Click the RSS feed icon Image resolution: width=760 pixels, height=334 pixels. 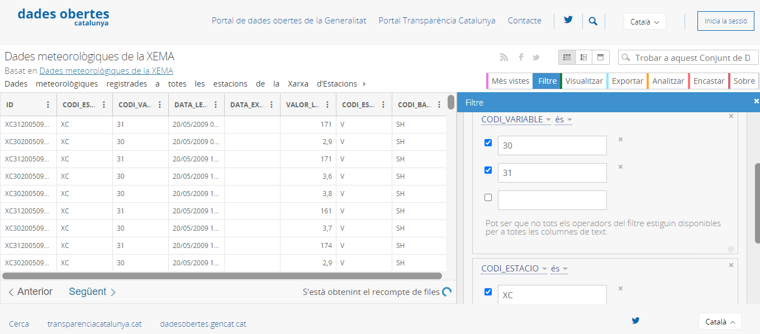tap(503, 58)
